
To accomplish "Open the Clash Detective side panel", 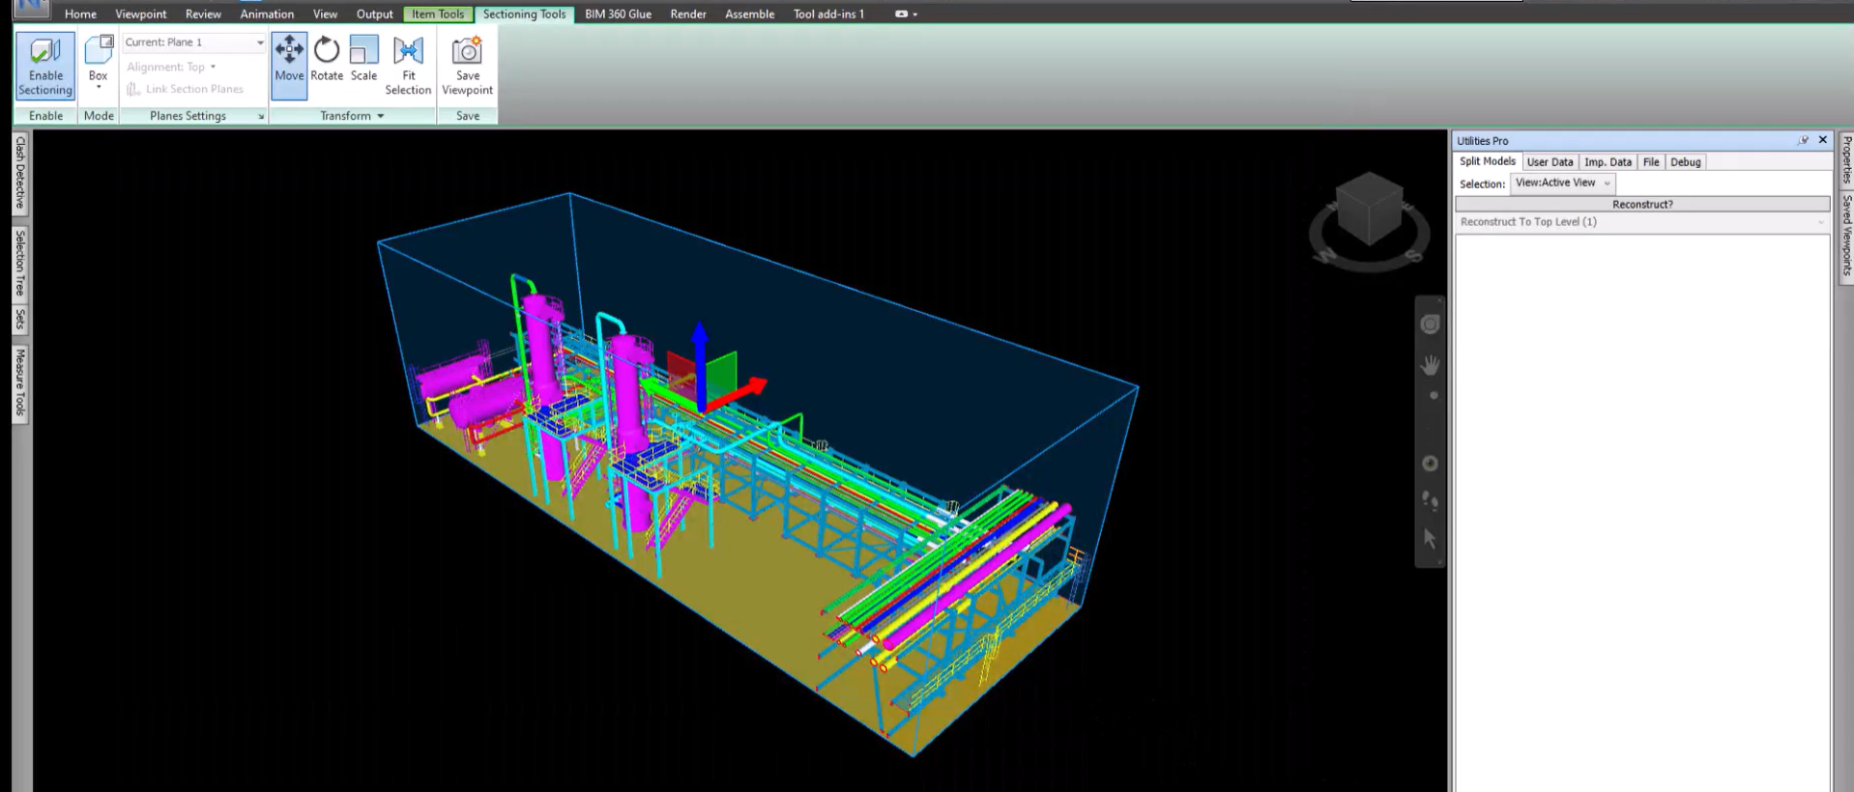I will [19, 173].
